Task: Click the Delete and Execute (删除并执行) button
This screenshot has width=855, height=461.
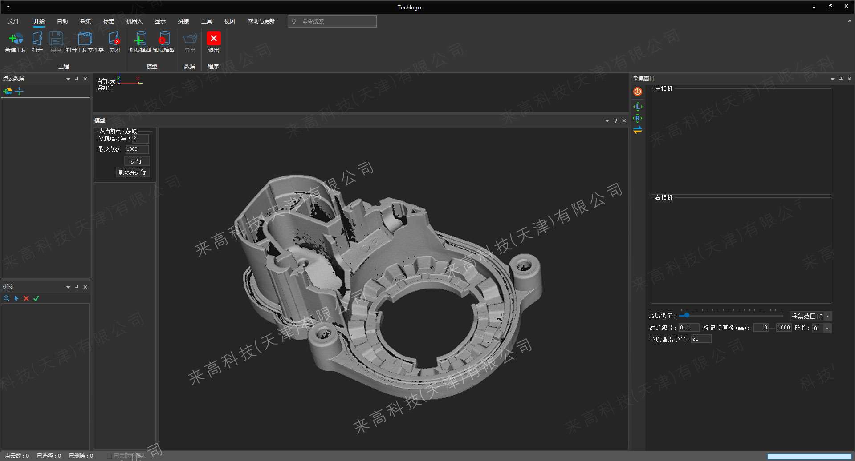Action: point(132,172)
